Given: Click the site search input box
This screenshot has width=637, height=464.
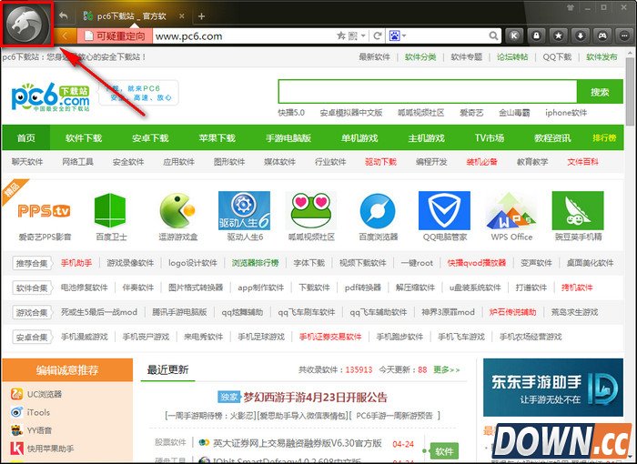Looking at the screenshot, I should [x=428, y=91].
